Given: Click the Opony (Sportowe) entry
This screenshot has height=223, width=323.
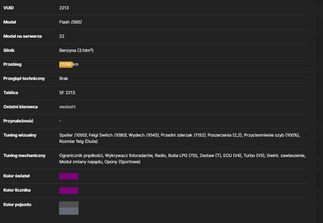Looking at the screenshot, I should tap(122, 162).
